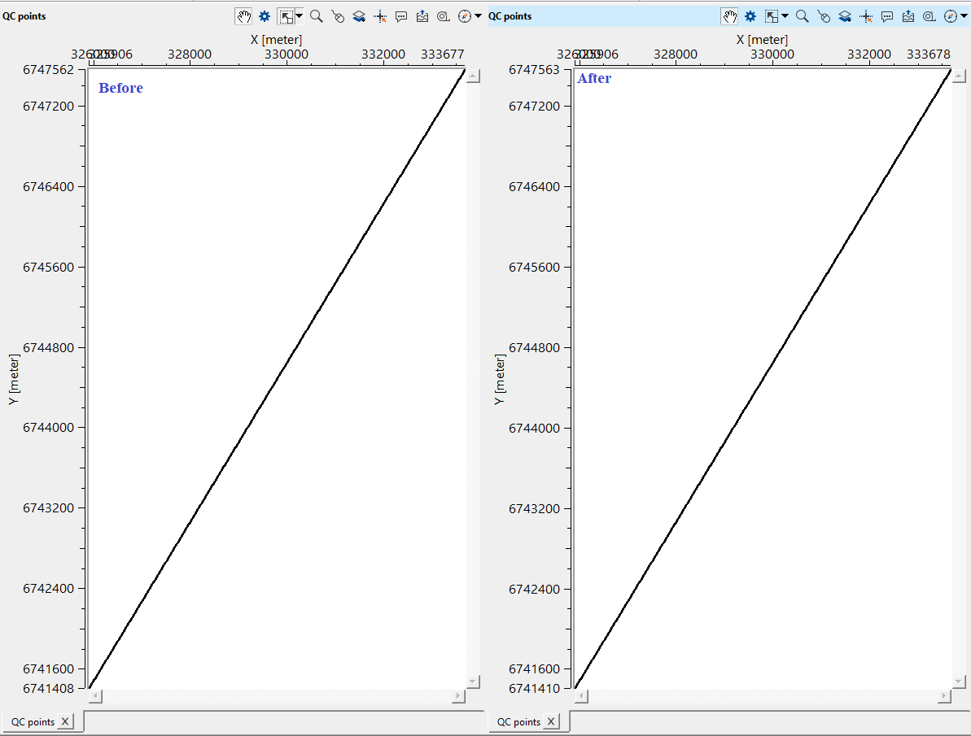The width and height of the screenshot is (971, 736).
Task: Click the horizontal scrollbar below the Before plot
Action: tap(277, 696)
